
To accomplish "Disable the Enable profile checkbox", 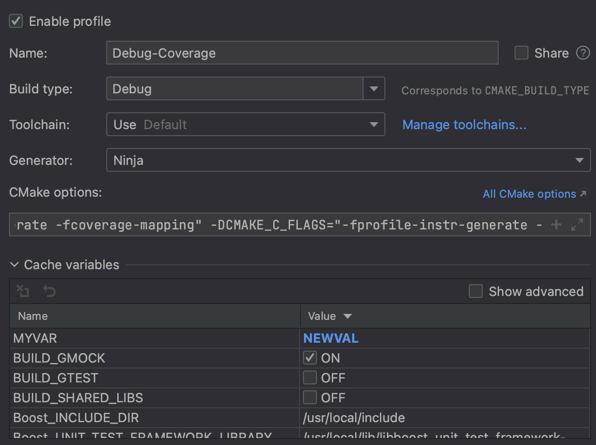I will coord(15,21).
